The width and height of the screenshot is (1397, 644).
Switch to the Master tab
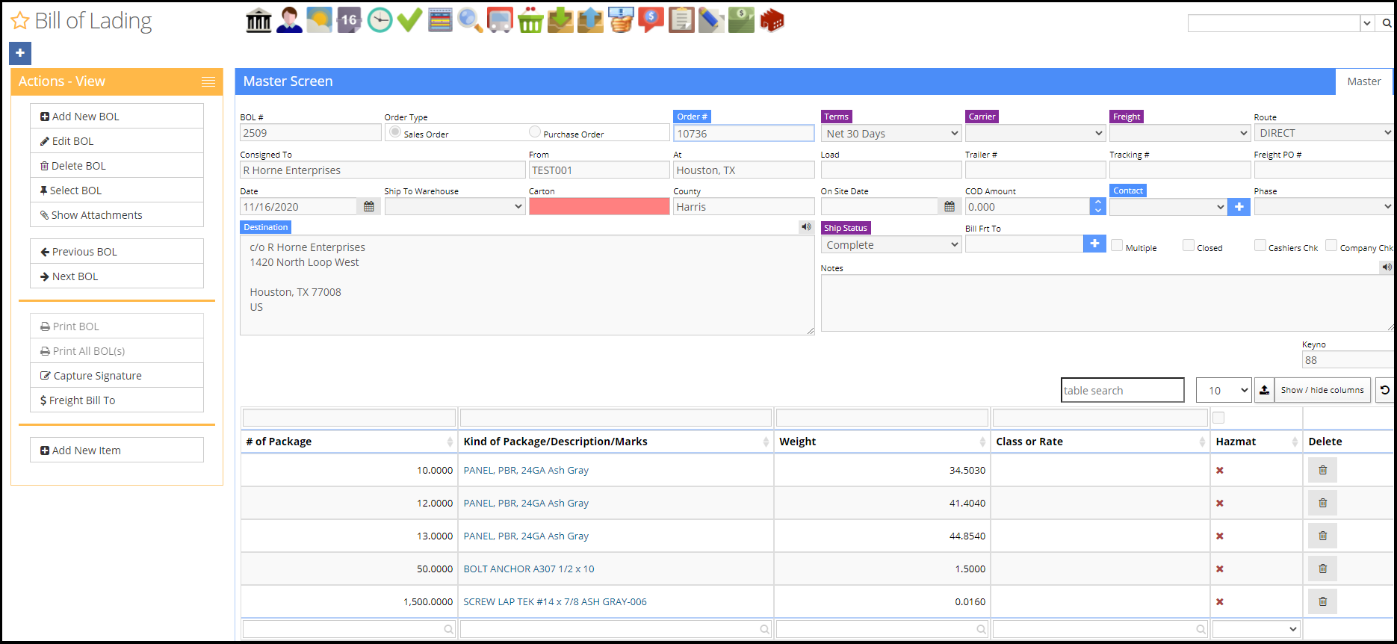(1364, 81)
